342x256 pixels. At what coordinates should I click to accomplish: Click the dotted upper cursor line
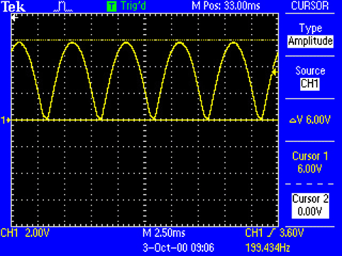point(145,40)
